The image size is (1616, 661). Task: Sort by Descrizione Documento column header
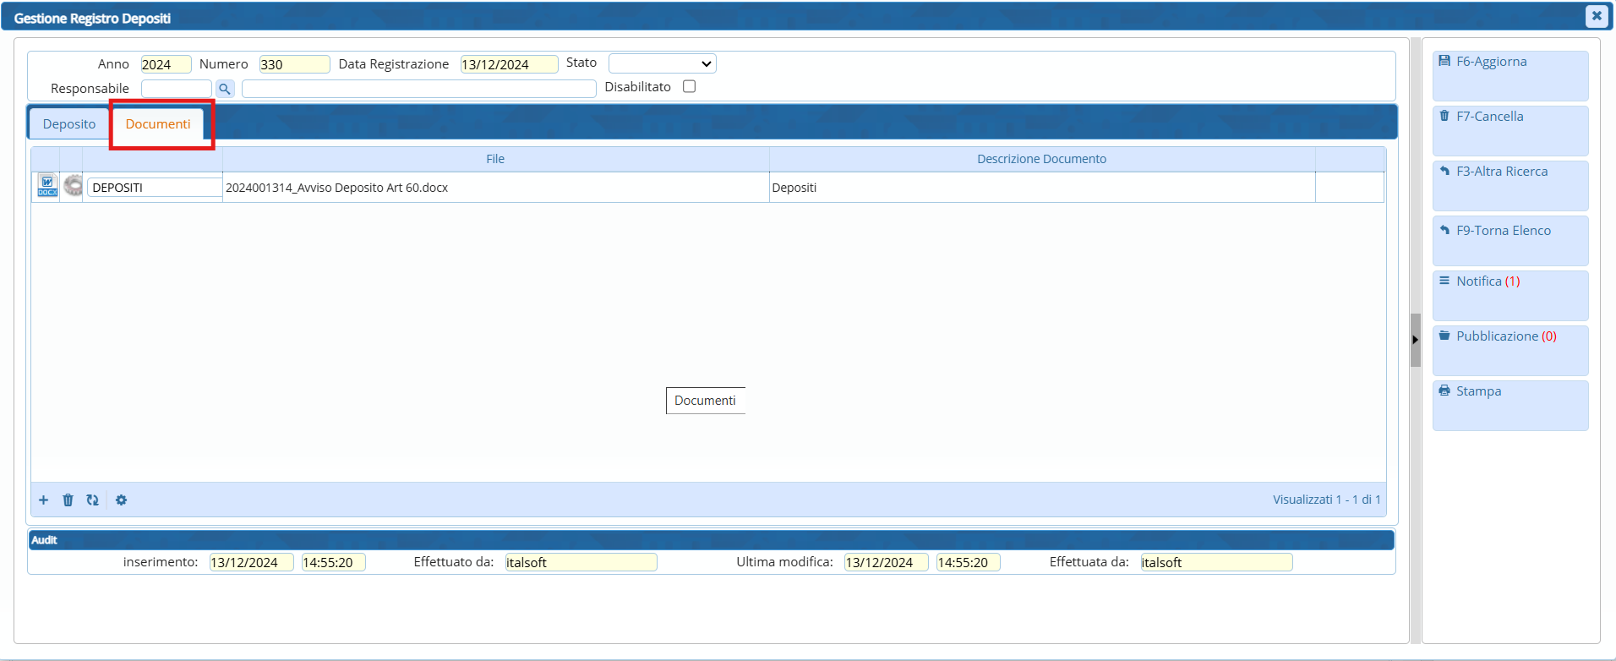(1041, 159)
